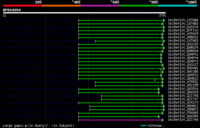The width and height of the screenshot is (200, 128).
Task: Click the red 20% legend segment
Action: 22,6
